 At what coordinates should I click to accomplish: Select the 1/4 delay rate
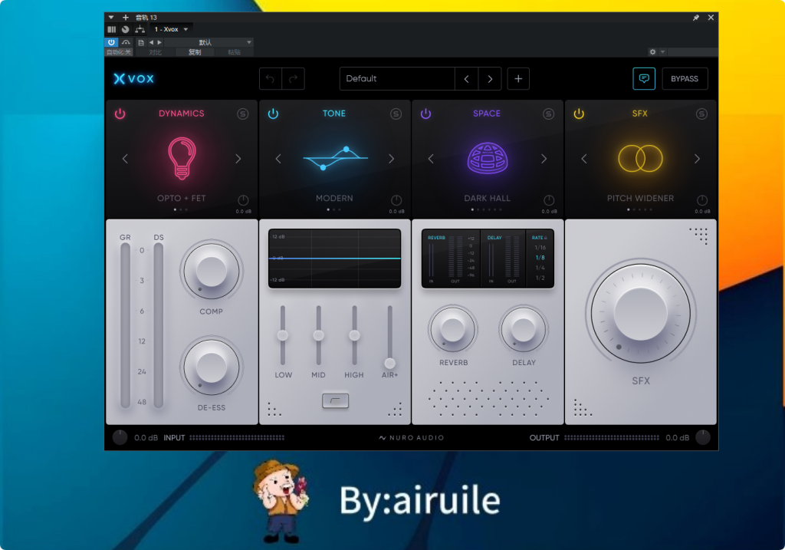point(540,268)
